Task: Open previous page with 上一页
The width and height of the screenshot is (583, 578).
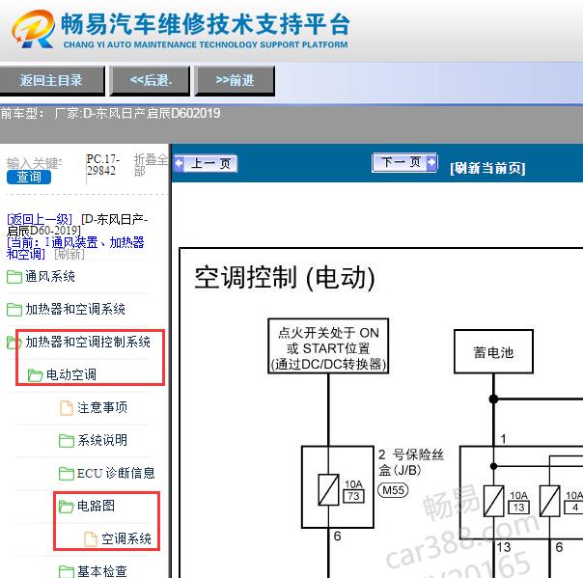Action: [206, 163]
